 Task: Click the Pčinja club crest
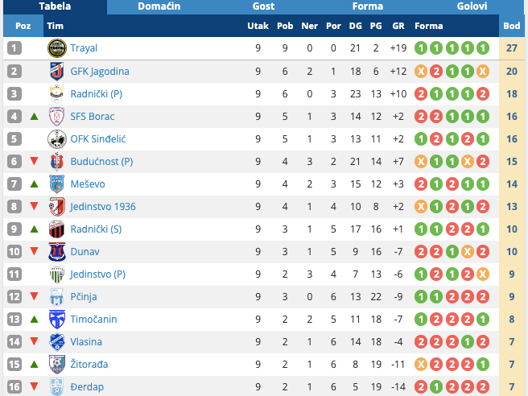click(x=56, y=296)
